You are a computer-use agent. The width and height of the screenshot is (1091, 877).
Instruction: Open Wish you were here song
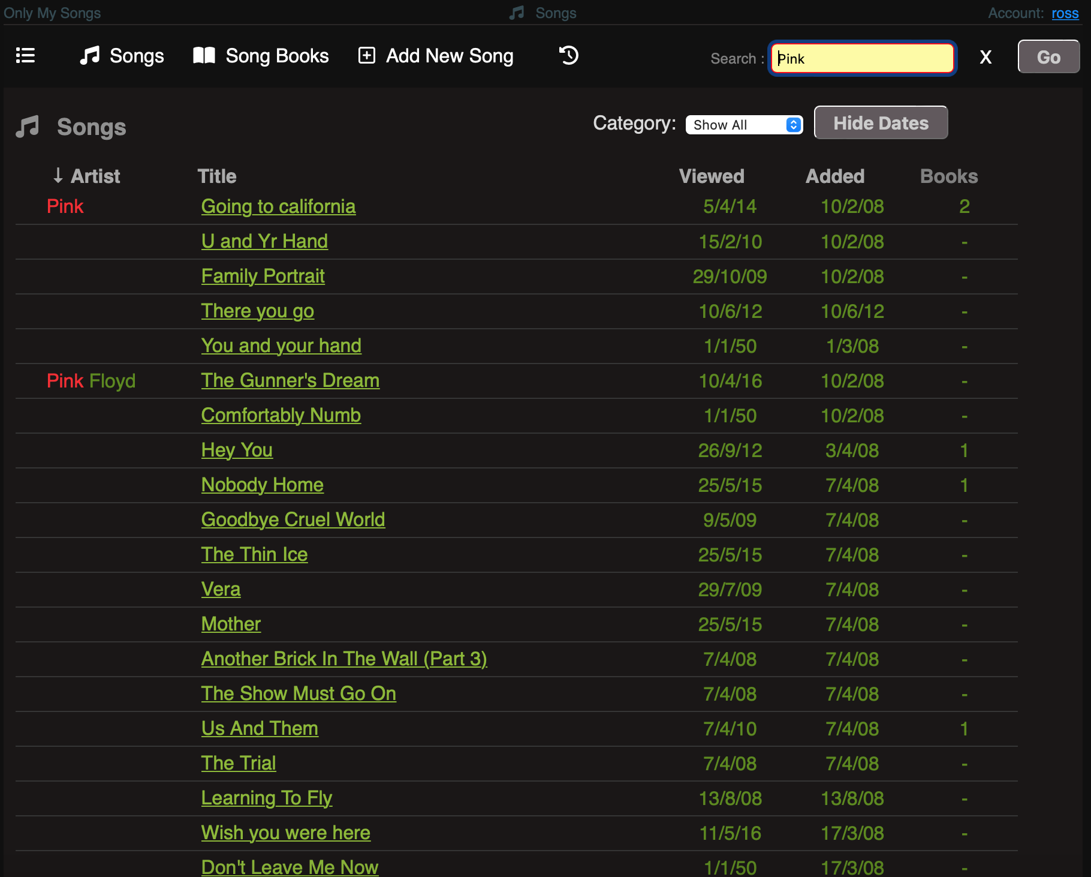click(285, 833)
